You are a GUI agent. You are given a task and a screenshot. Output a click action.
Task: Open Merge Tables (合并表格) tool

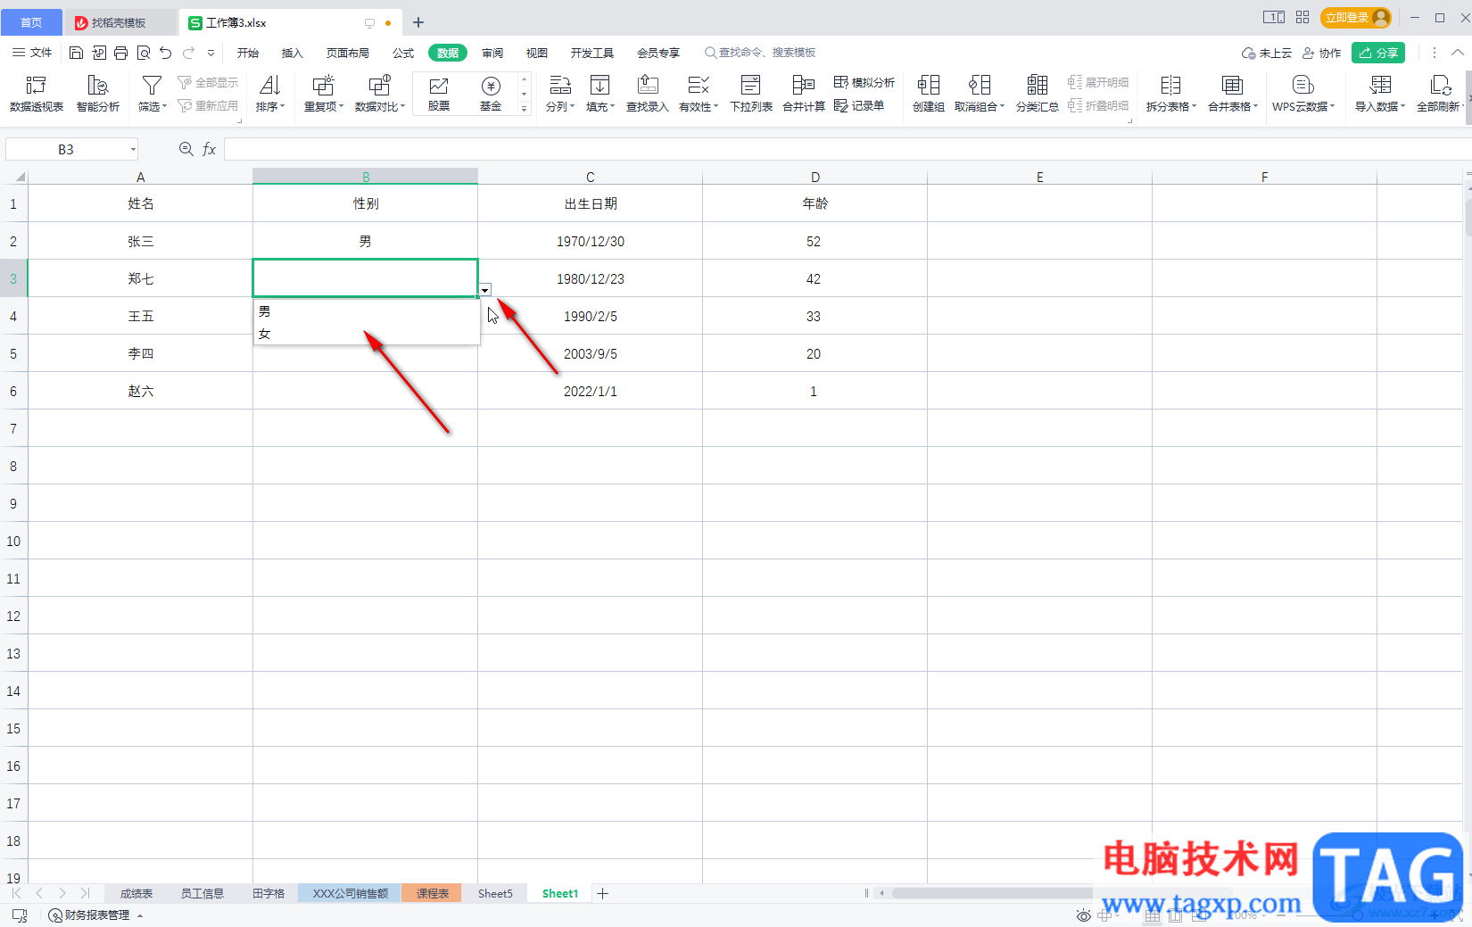click(1232, 94)
